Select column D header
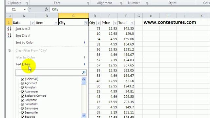The height and width of the screenshot is (118, 210). click(95, 16)
